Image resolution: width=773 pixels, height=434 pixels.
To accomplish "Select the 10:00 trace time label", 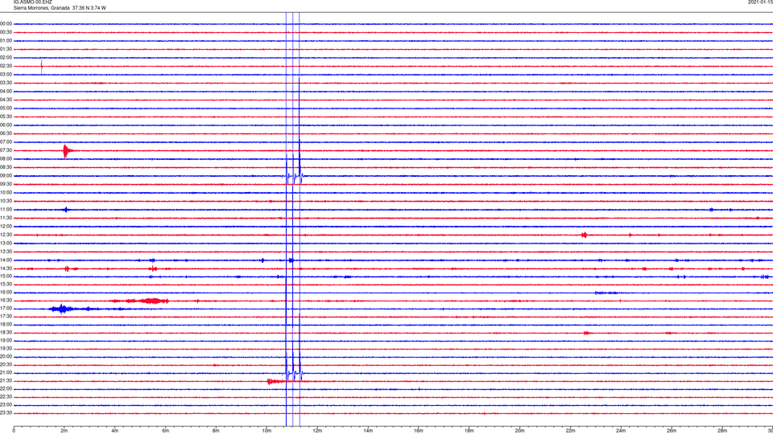I will (x=6, y=192).
